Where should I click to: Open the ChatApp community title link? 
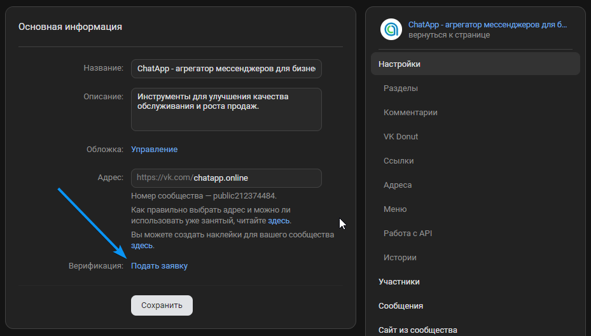click(x=487, y=25)
